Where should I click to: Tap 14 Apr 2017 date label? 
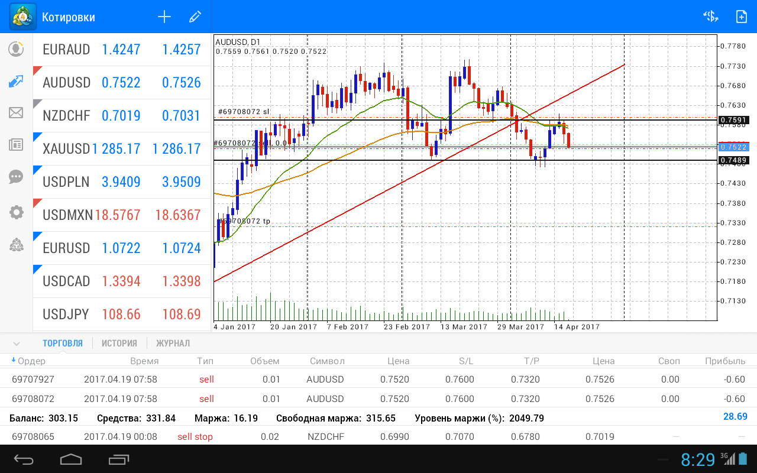(x=577, y=326)
